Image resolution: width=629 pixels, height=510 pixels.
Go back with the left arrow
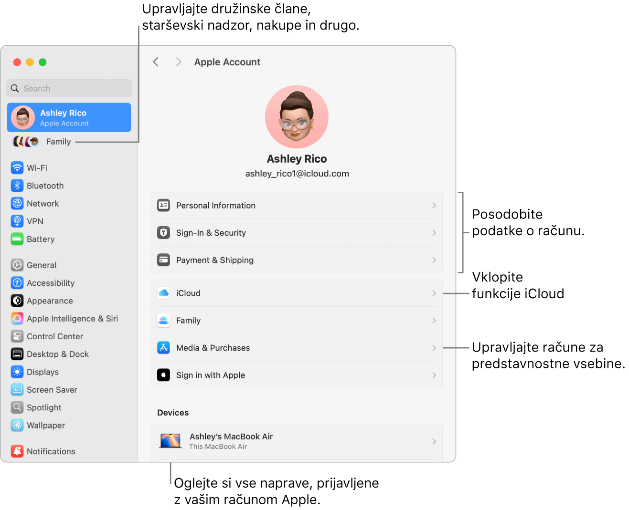(156, 62)
